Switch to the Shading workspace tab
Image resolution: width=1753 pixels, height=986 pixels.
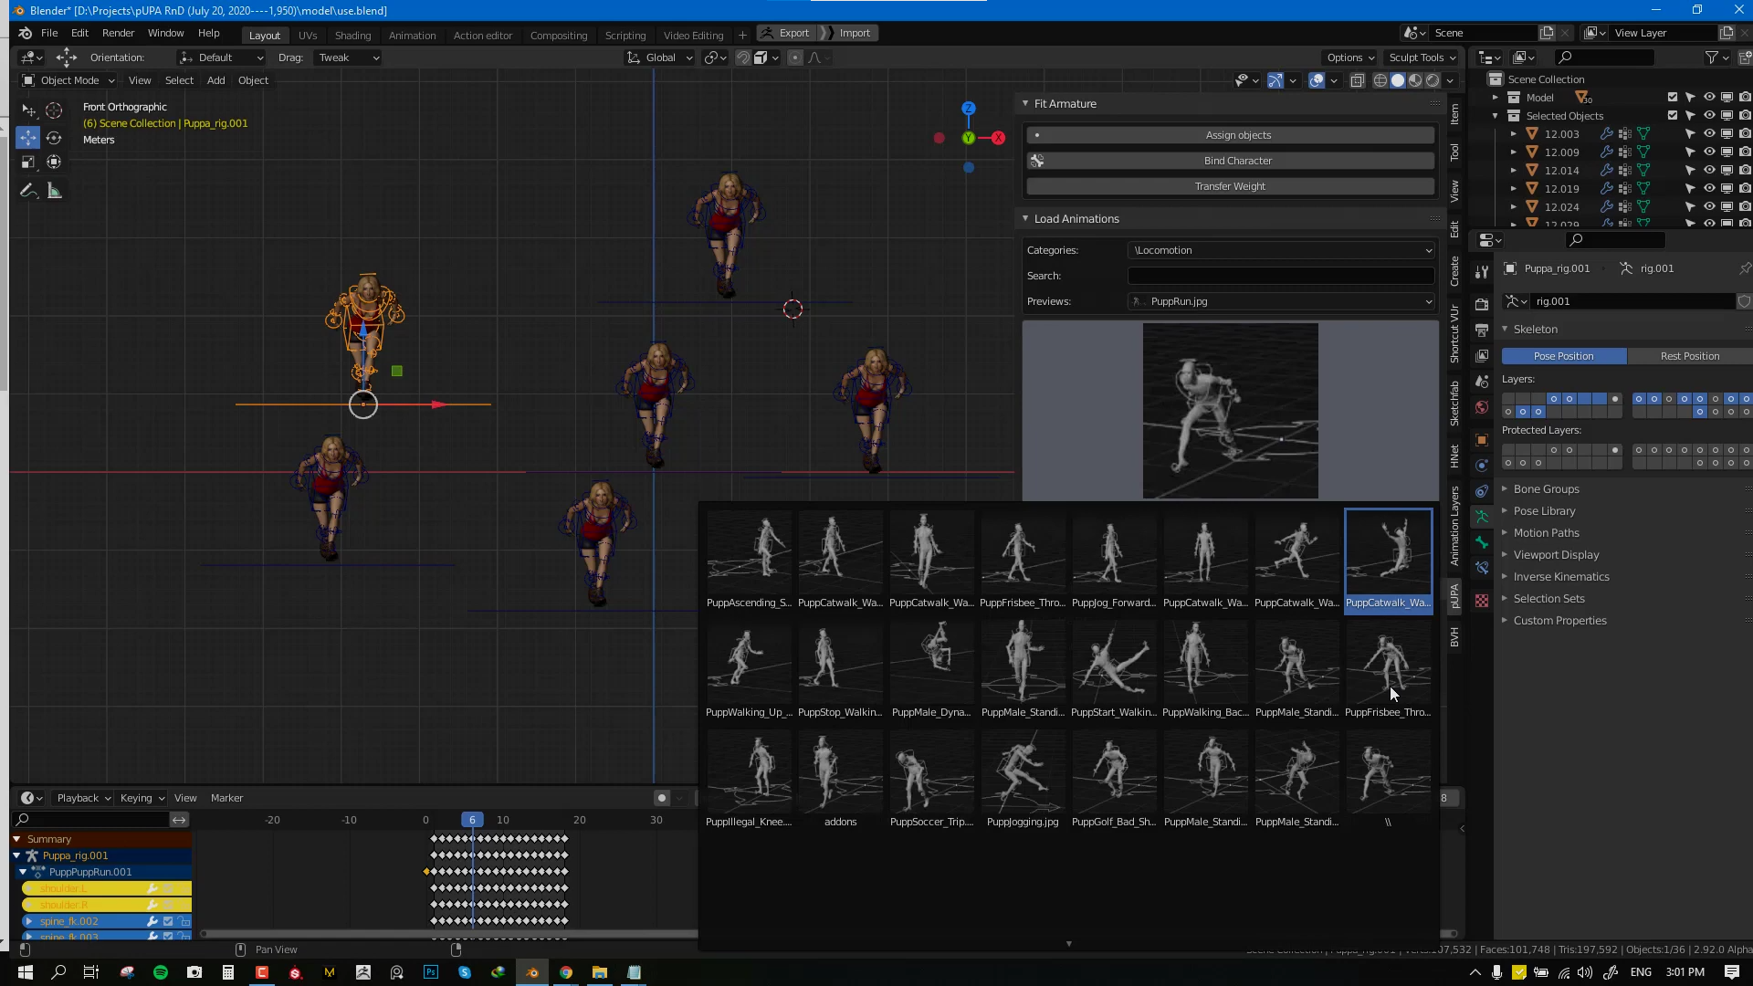pos(352,35)
